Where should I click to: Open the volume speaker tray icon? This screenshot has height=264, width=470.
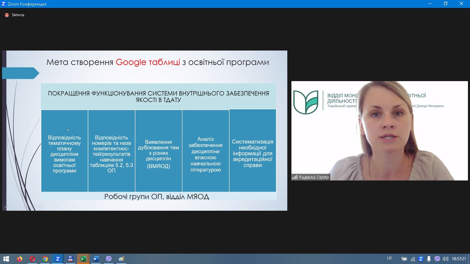click(x=446, y=259)
